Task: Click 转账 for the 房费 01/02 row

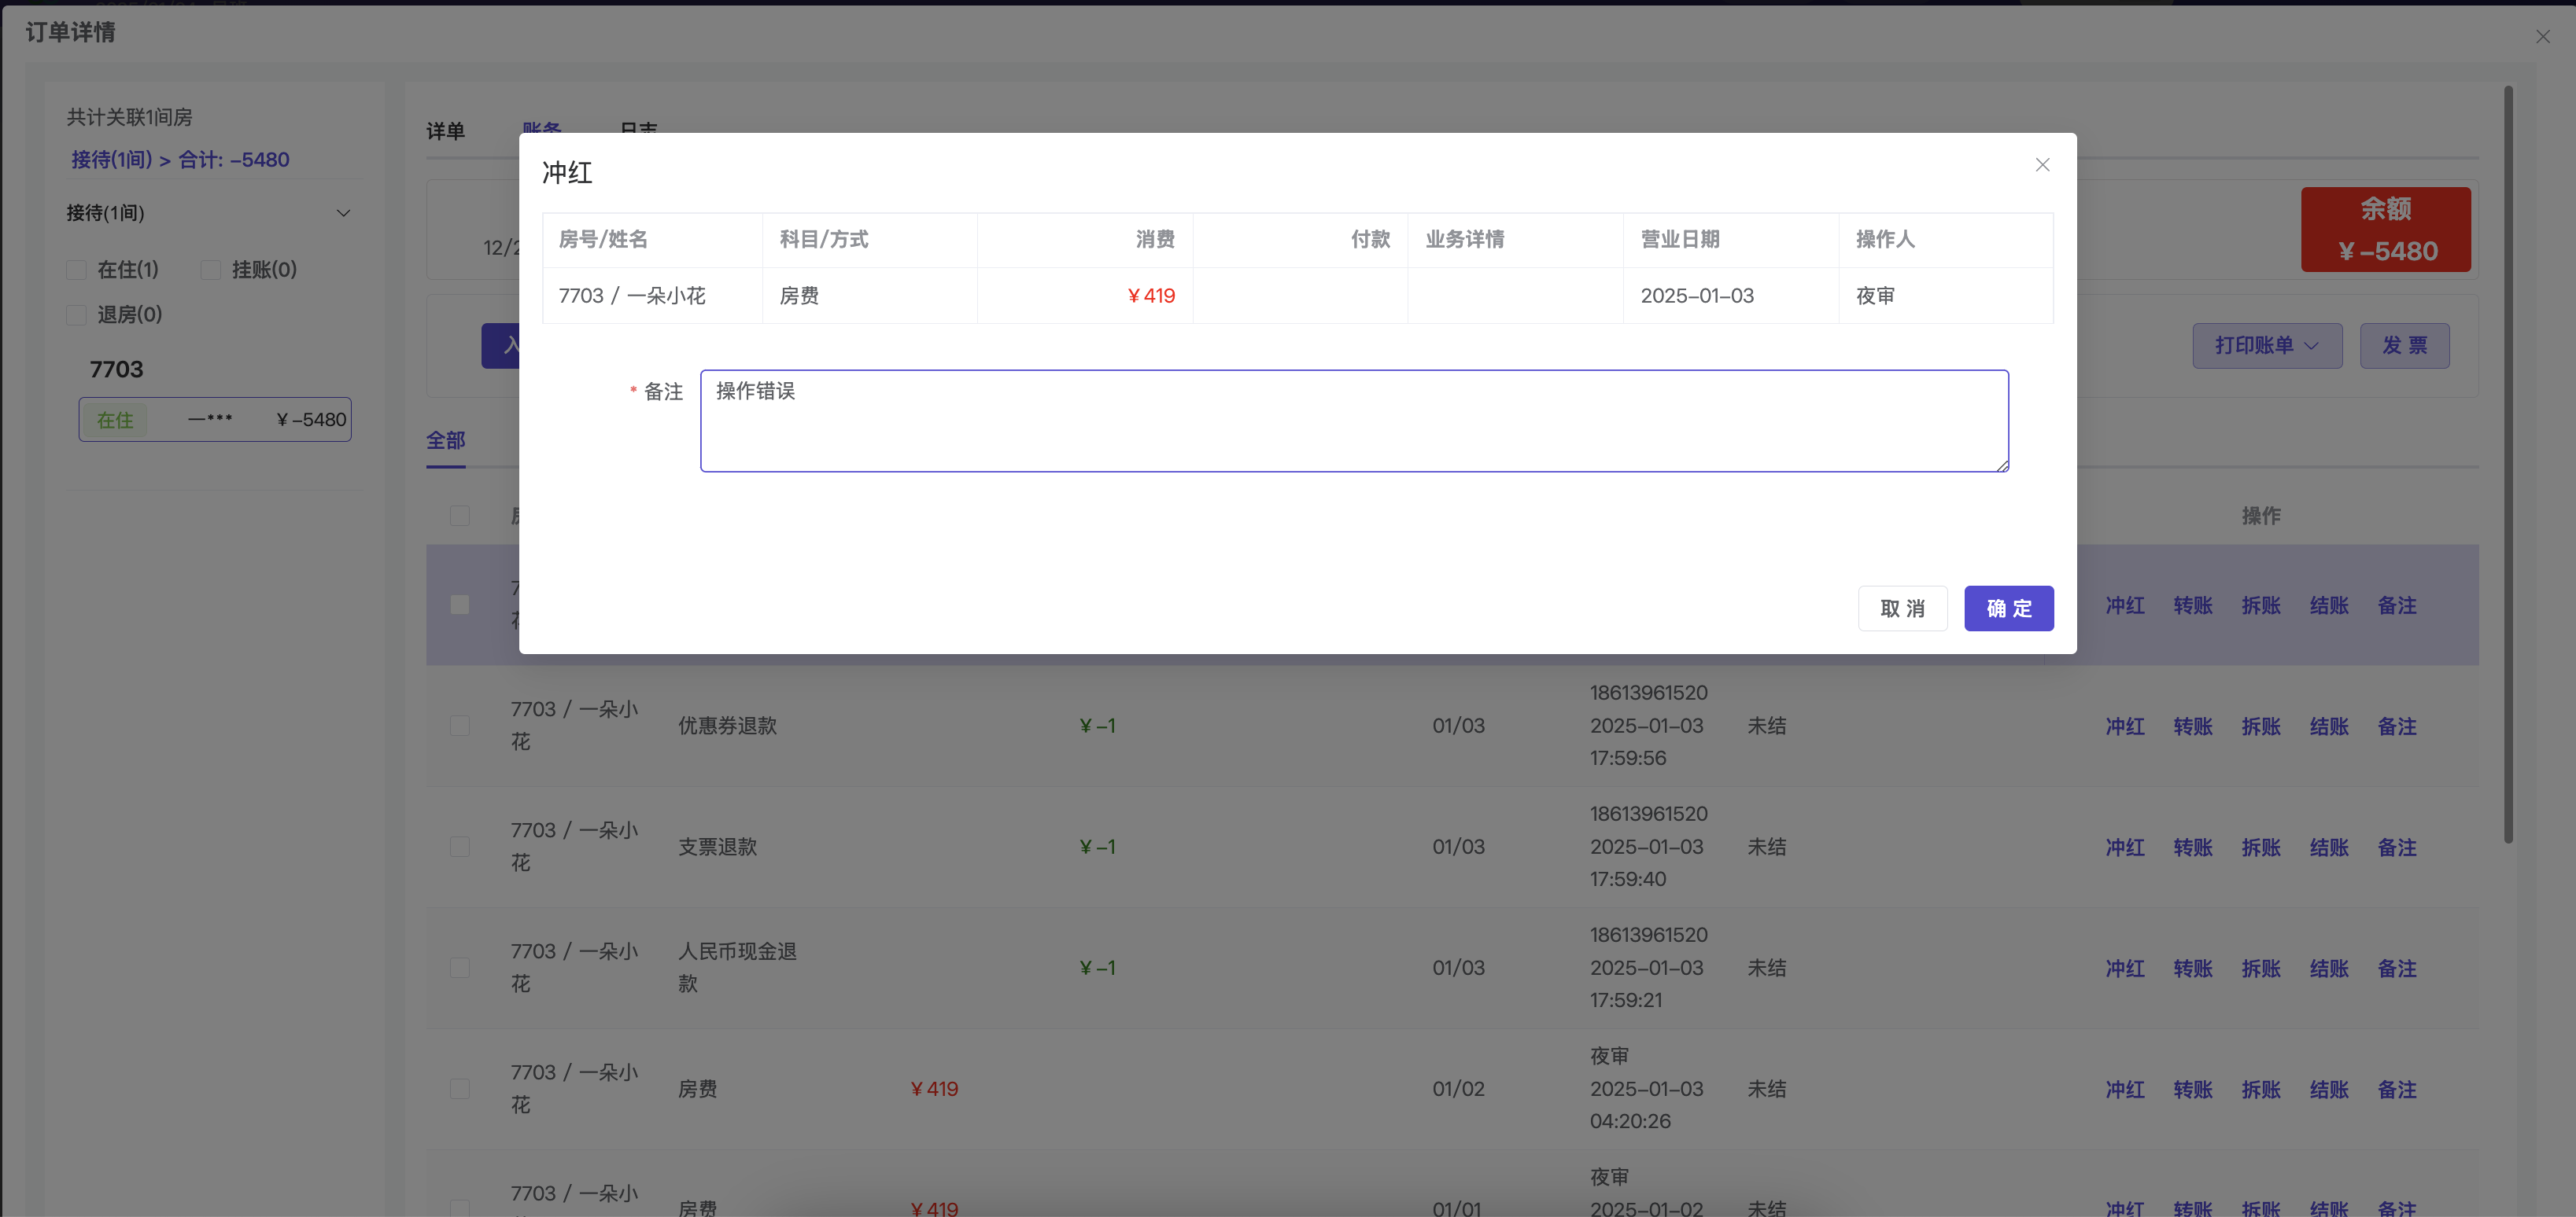Action: [2193, 1089]
